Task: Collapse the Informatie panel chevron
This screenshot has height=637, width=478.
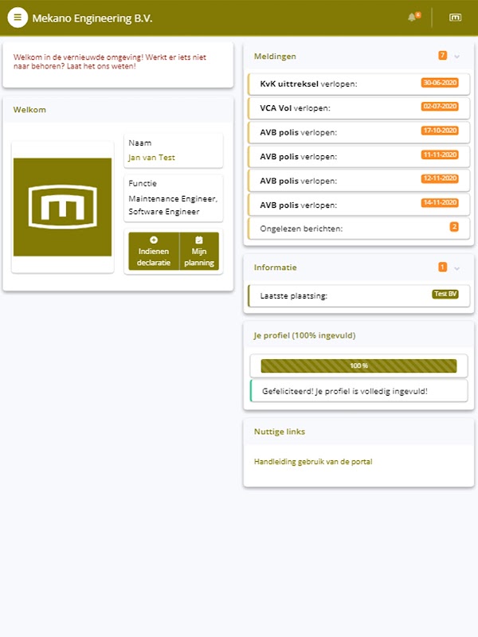Action: click(x=456, y=268)
